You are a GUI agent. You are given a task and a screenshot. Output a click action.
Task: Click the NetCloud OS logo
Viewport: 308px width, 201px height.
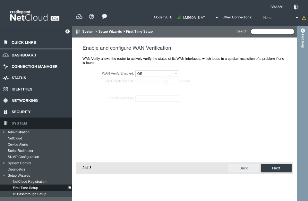[x=35, y=16]
